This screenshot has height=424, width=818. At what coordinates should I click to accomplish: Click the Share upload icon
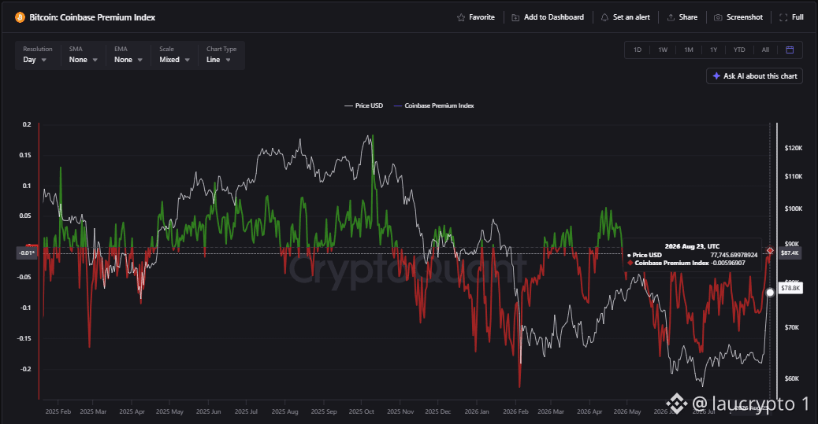pos(671,18)
